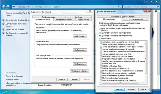Check Deslizar los cuadros combinados al abrirlos
The height and width of the screenshot is (94, 161).
click(101, 56)
